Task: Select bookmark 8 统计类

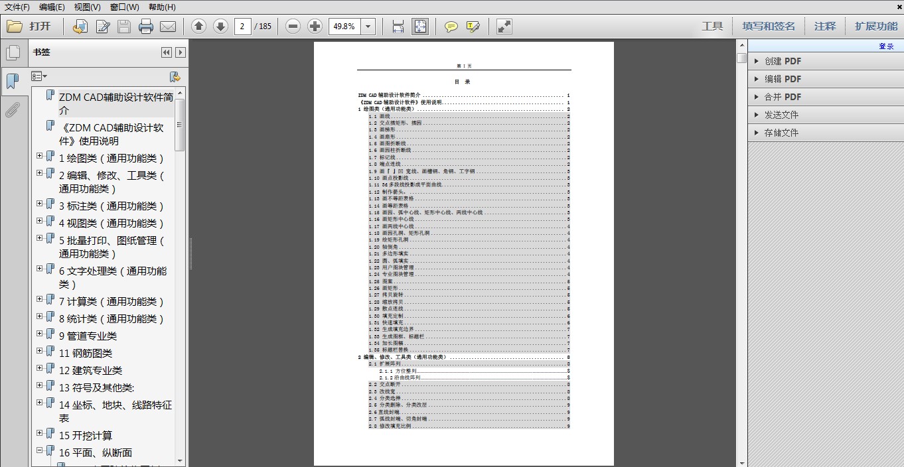Action: pyautogui.click(x=111, y=318)
